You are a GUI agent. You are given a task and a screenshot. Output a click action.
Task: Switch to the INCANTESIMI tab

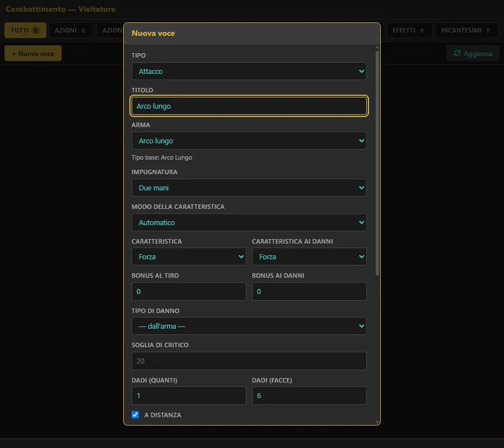click(466, 30)
